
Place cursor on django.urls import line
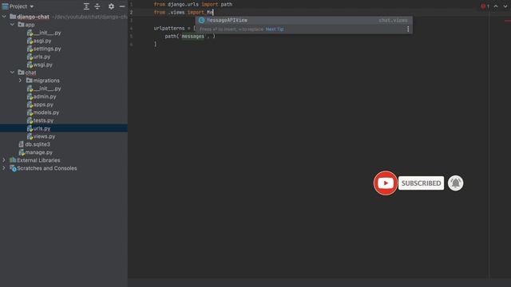pyautogui.click(x=193, y=5)
